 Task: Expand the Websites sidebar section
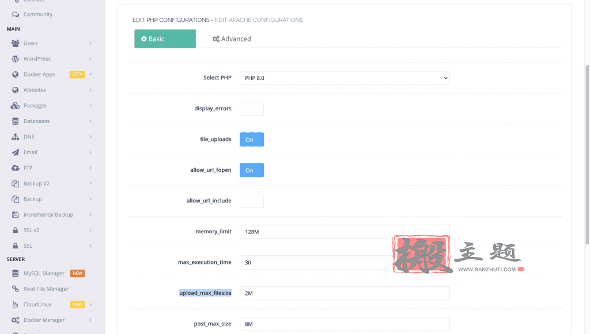point(51,90)
